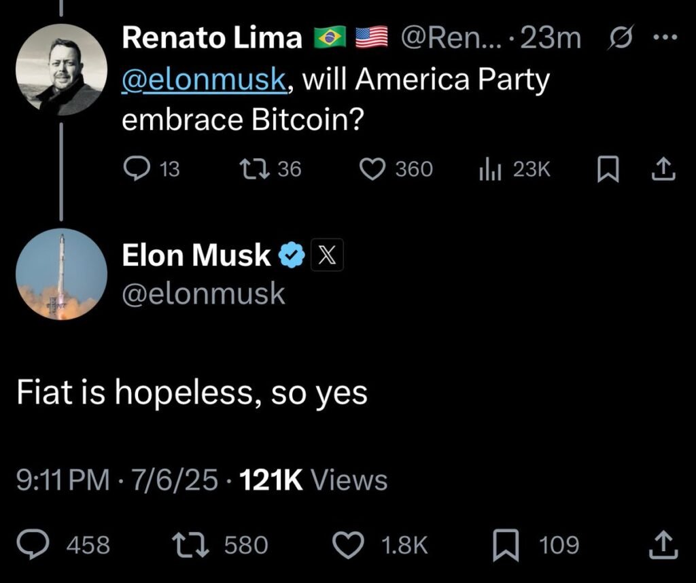Repost Renato Lima's tweet via the retweet icon

coord(254,169)
